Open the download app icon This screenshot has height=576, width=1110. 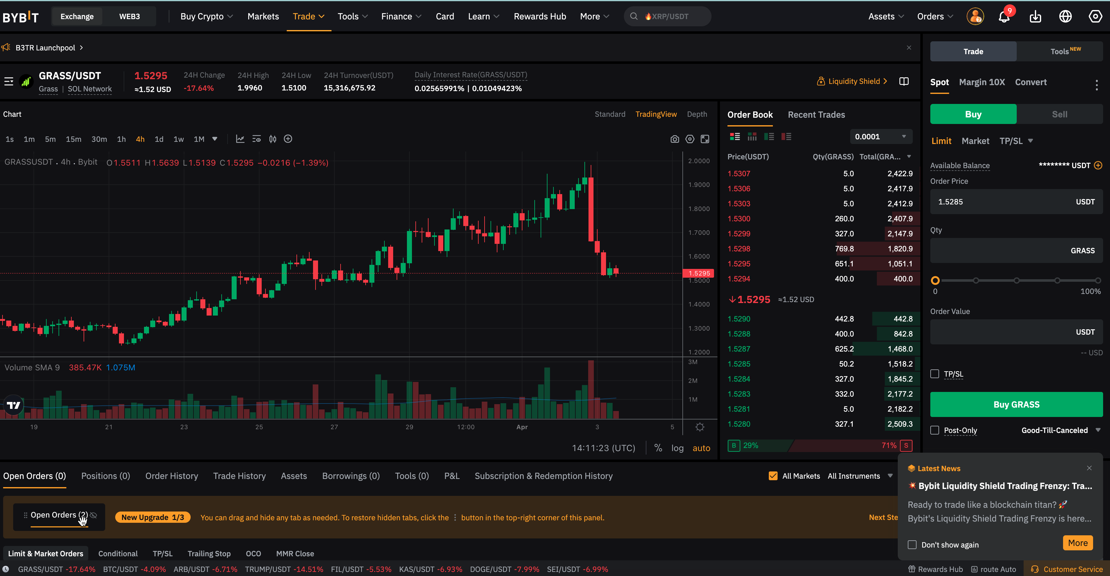[1035, 17]
